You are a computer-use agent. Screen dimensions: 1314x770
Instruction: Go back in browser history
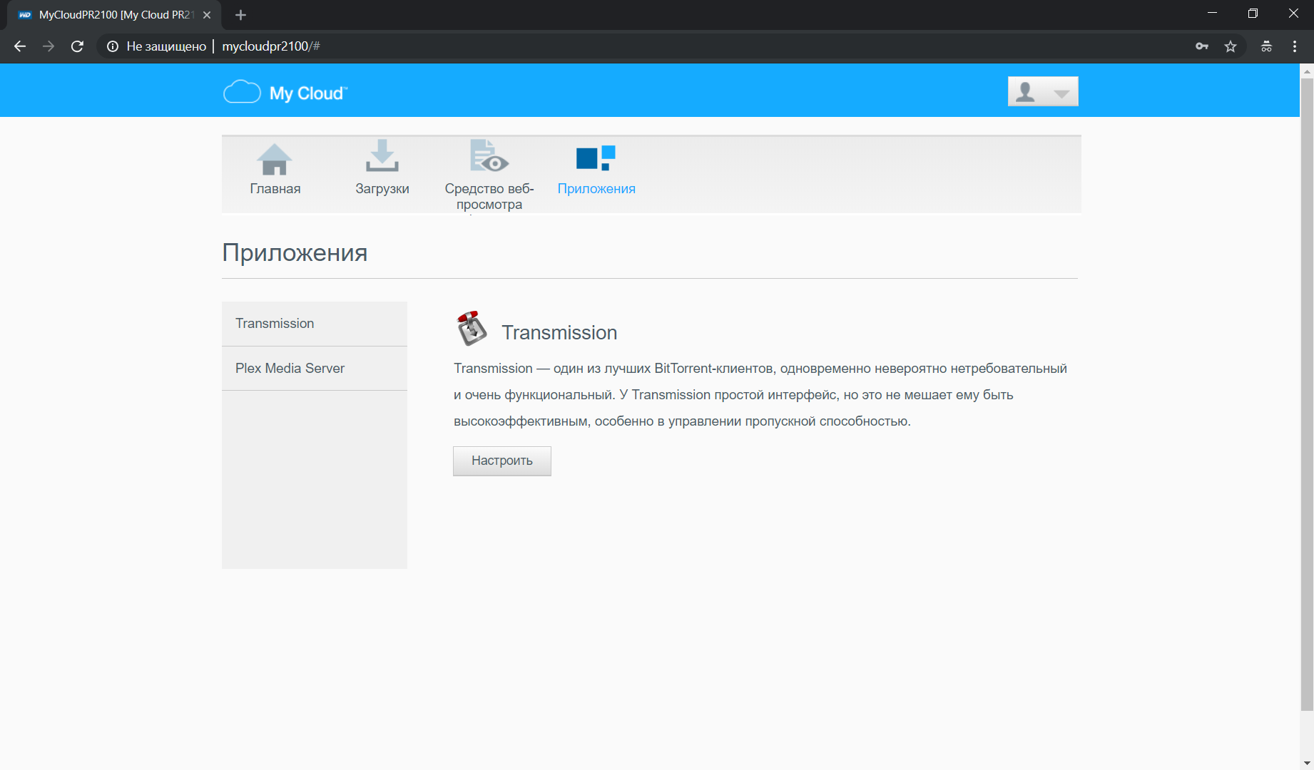click(x=20, y=46)
